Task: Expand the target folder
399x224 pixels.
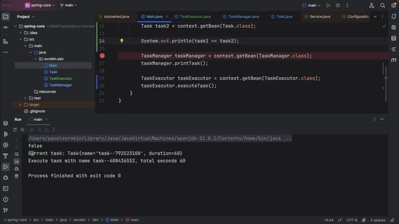Action: pos(21,105)
